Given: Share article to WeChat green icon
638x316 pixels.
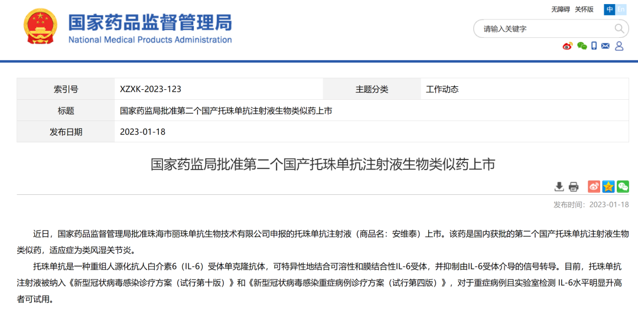Looking at the screenshot, I should tap(623, 187).
